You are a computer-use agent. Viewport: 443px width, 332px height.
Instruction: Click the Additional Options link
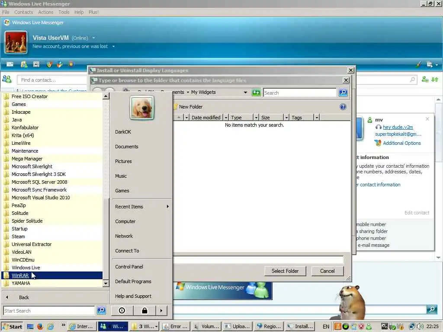tap(402, 143)
